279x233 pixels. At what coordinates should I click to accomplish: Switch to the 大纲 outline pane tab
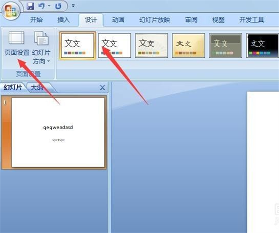(x=37, y=88)
